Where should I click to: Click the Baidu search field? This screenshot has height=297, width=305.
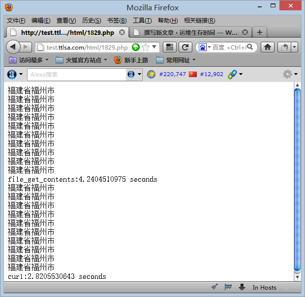pos(229,47)
